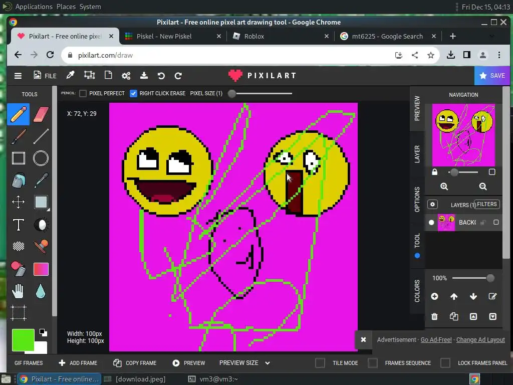Select the Paint Bucket fill tool
The image size is (513, 385).
[19, 180]
